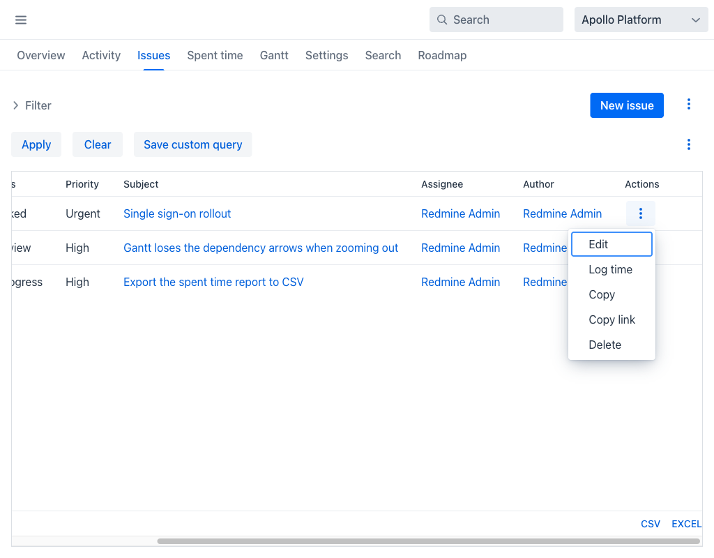Screen dimensions: 714x558
Task: Click the magnifier icon in the search box
Action: coord(441,20)
